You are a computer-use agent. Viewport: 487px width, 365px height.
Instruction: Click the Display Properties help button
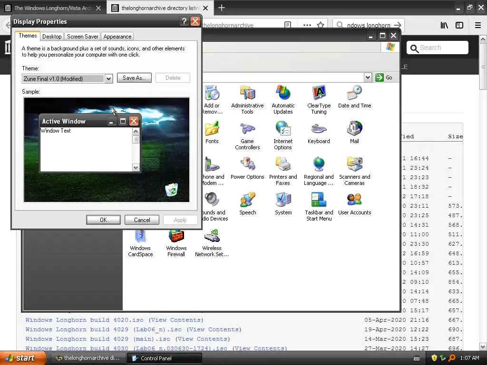pyautogui.click(x=184, y=21)
